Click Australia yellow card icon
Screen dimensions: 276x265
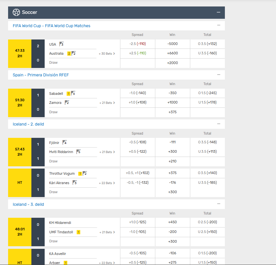(x=69, y=53)
